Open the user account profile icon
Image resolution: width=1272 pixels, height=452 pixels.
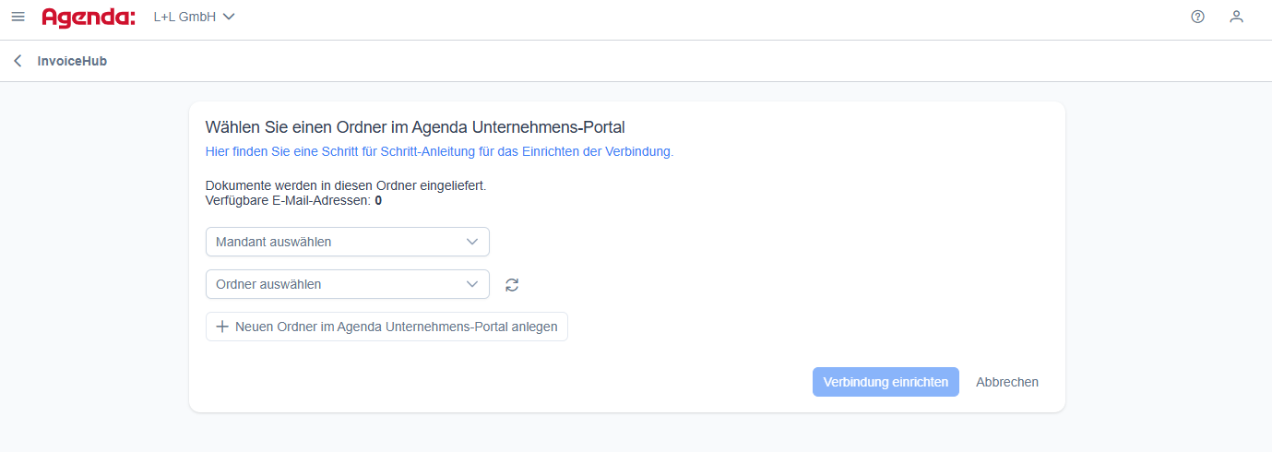tap(1236, 17)
